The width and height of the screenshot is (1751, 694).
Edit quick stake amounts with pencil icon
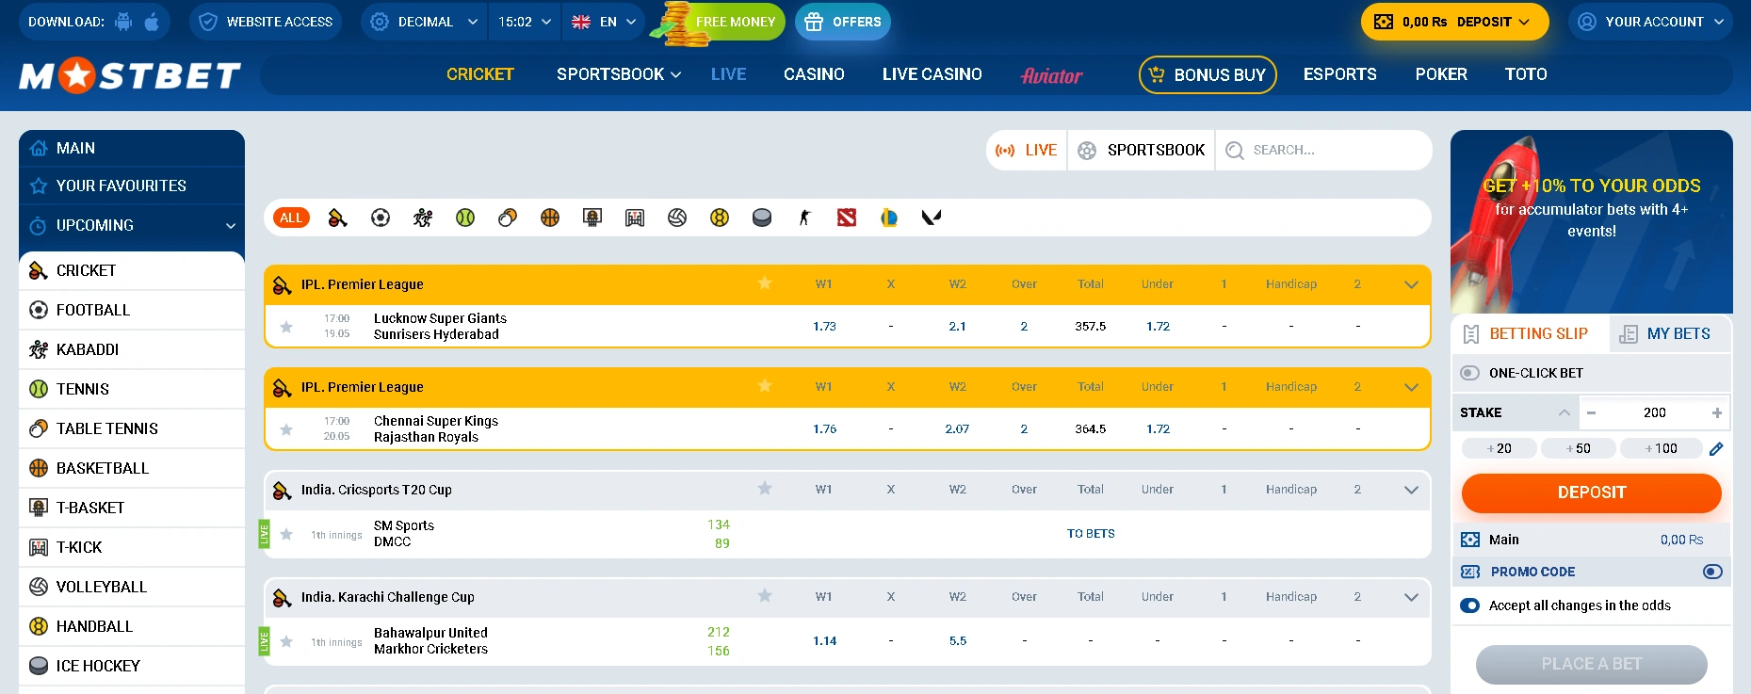click(1716, 449)
